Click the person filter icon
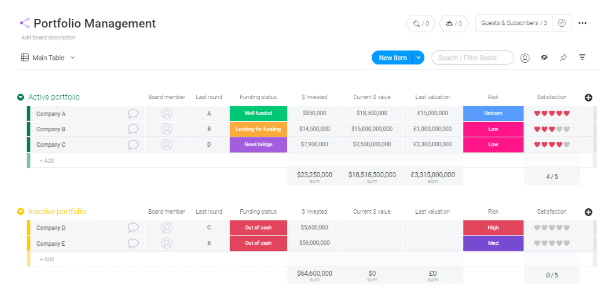 point(525,58)
